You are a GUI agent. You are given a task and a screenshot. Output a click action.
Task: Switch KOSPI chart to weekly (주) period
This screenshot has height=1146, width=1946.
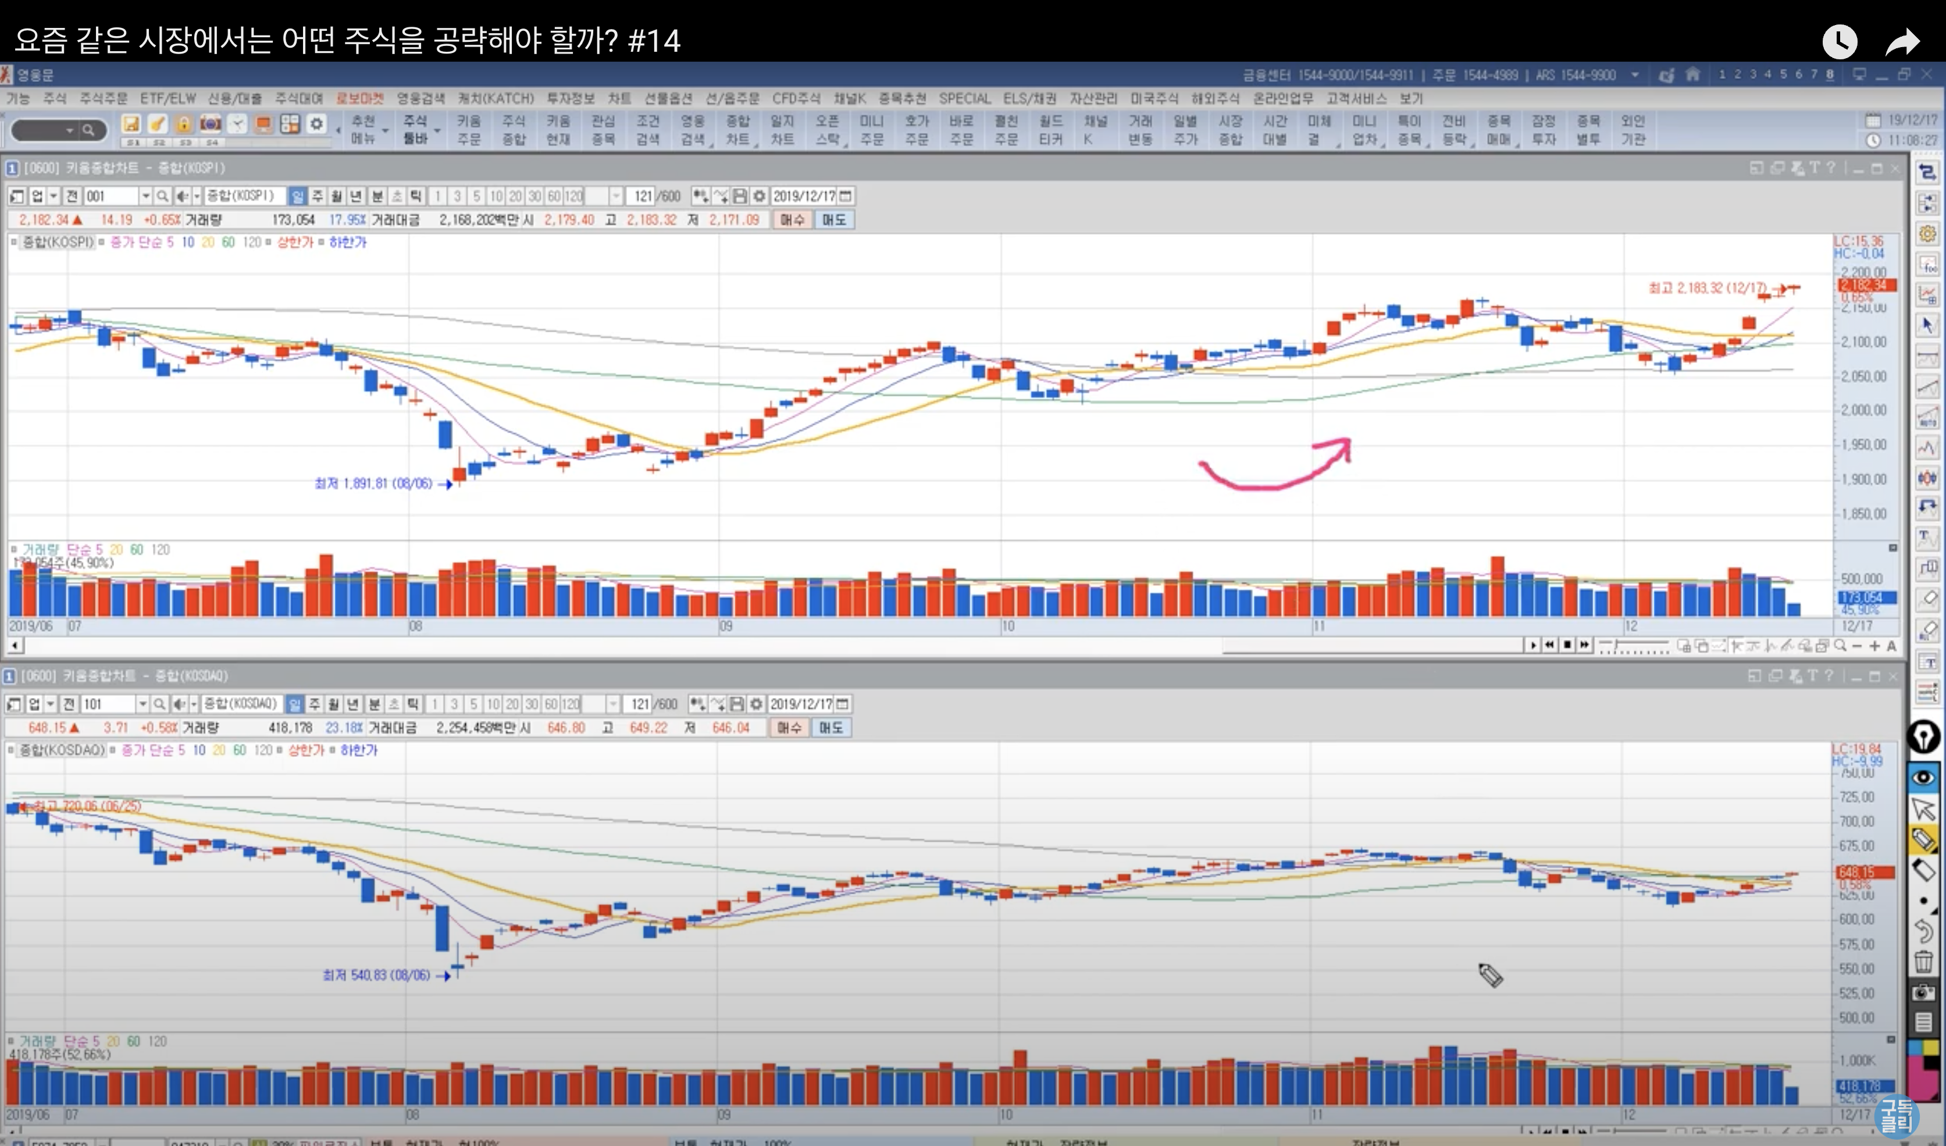(316, 196)
